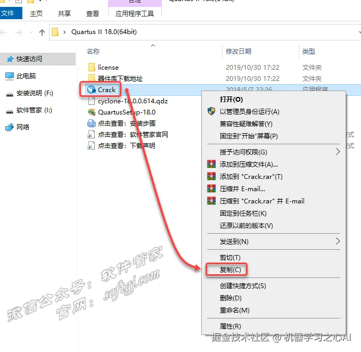
Task: Click the cyclone qdz file icon
Action: pyautogui.click(x=92, y=101)
